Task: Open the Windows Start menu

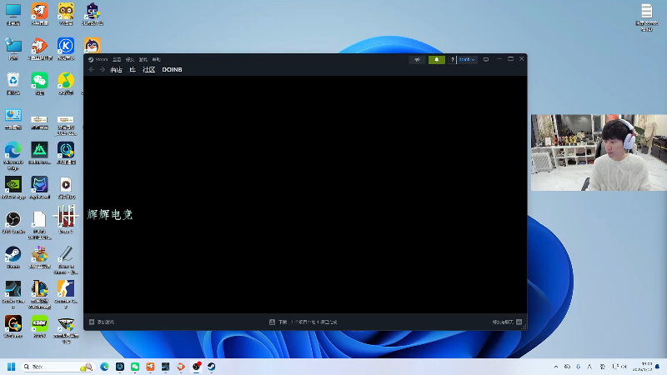Action: (12, 367)
